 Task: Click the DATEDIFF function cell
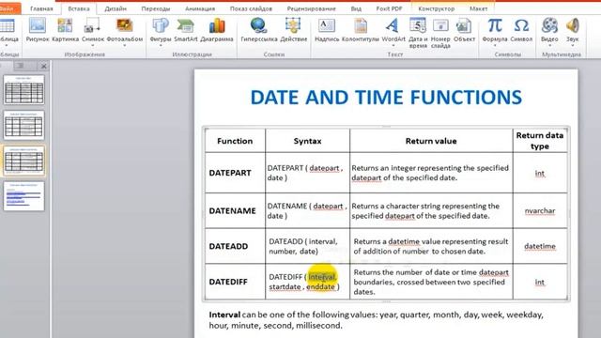click(235, 282)
